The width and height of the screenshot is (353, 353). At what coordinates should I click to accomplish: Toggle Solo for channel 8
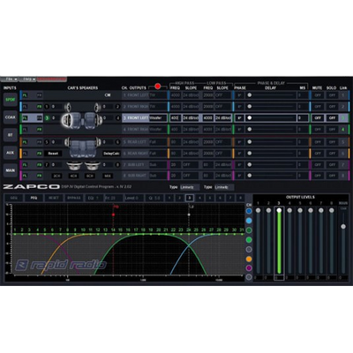click(x=332, y=176)
